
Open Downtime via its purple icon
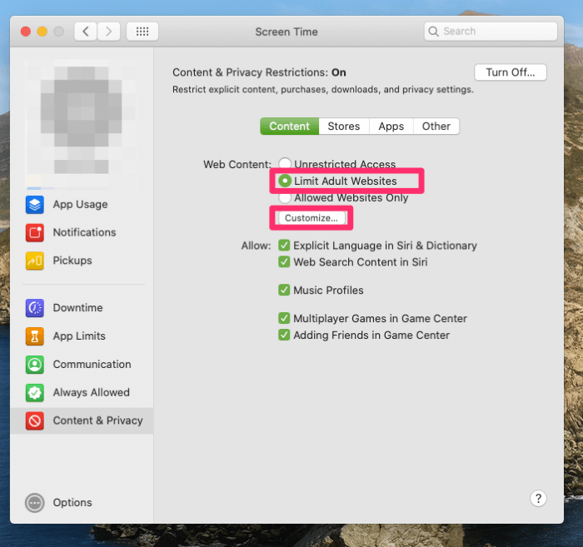35,308
